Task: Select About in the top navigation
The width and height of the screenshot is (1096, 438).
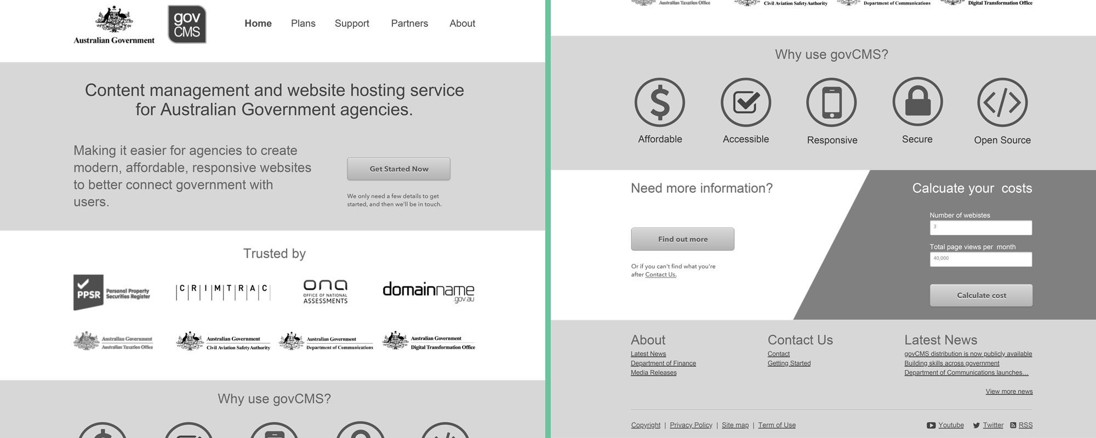Action: [x=462, y=24]
